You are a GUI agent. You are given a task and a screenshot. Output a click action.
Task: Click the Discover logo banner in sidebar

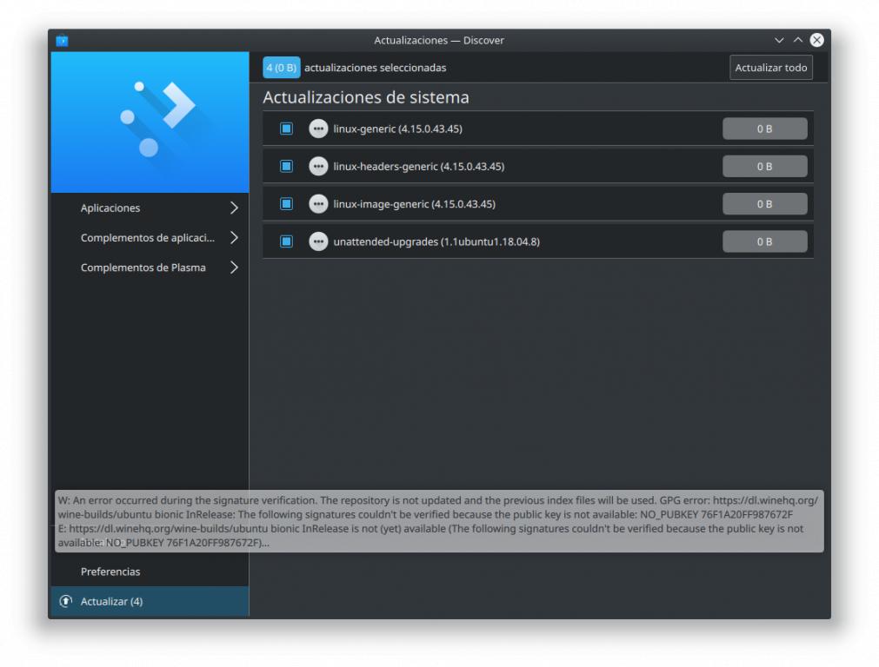click(x=150, y=122)
